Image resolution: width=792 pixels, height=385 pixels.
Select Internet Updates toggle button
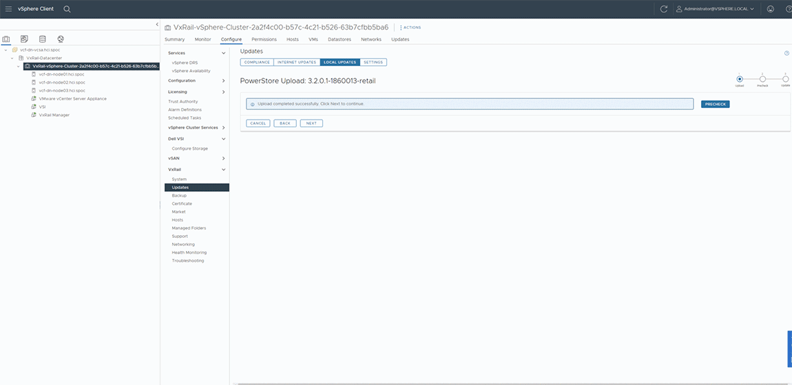(297, 63)
